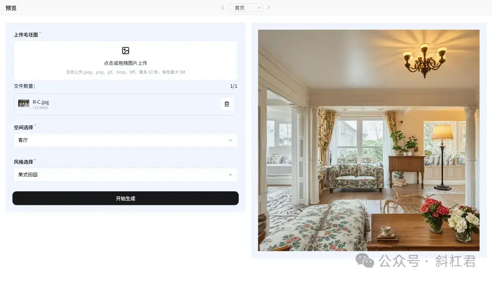The image size is (492, 281).
Task: Expand the chevron arrow in 客厅 field
Action: coord(231,140)
